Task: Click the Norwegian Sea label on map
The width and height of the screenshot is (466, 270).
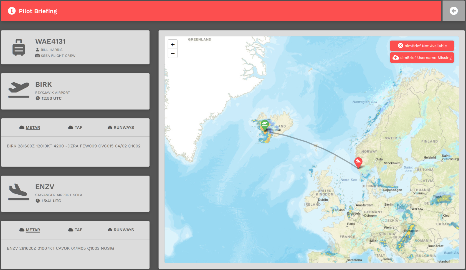Action: (x=364, y=102)
